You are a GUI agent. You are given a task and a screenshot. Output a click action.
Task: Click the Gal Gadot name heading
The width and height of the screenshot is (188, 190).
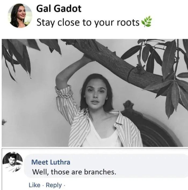[x=59, y=9]
